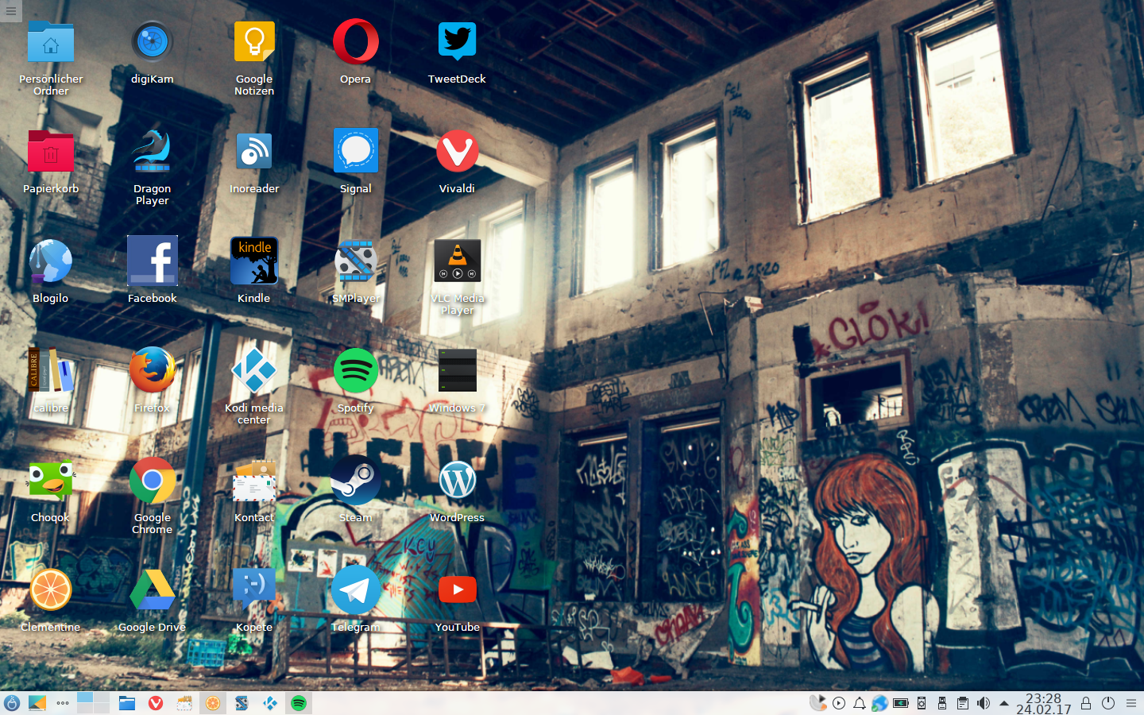Open the battery status tray icon
Image resolution: width=1144 pixels, height=715 pixels.
(900, 703)
